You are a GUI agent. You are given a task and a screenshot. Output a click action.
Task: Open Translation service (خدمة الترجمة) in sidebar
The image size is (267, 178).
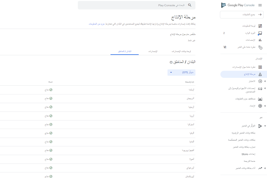click(x=249, y=161)
